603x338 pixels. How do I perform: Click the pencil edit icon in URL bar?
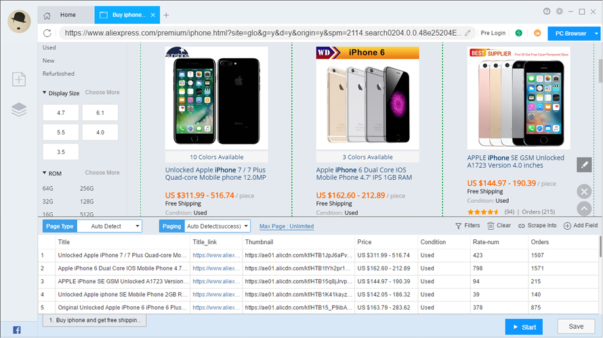467,33
